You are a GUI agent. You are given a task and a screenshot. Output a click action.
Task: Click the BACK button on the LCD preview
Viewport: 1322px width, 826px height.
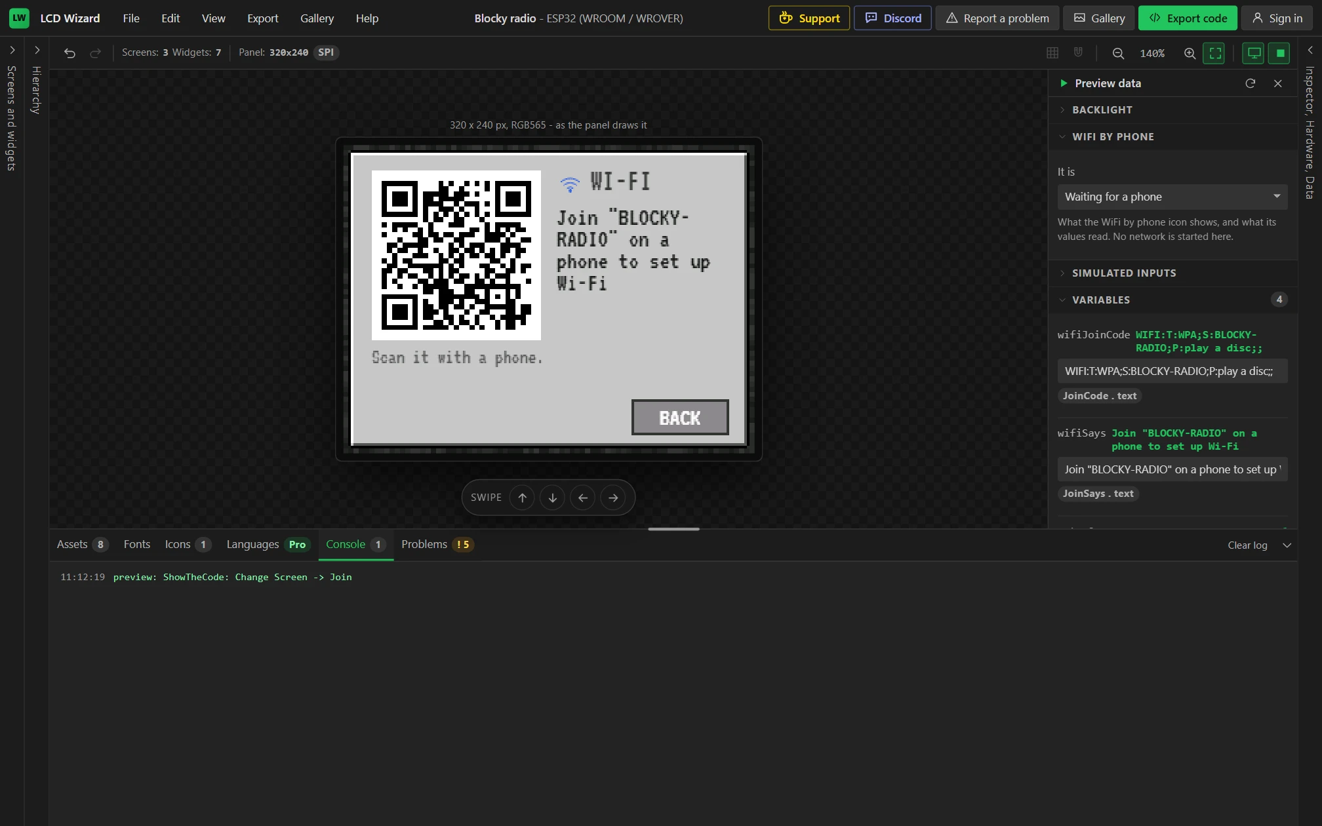click(680, 418)
